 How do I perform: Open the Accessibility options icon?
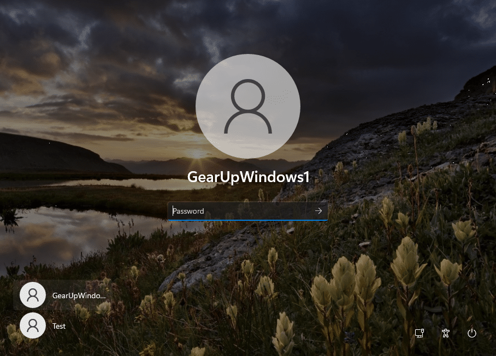click(x=446, y=333)
